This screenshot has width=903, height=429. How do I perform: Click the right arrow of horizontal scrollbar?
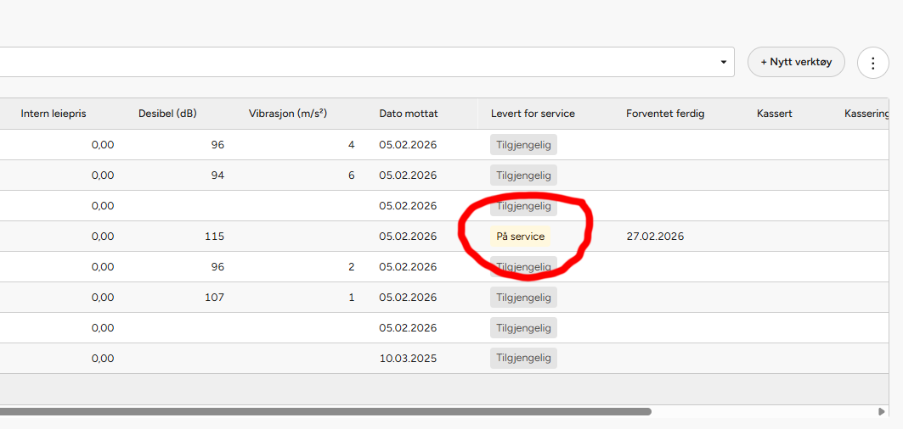[881, 412]
